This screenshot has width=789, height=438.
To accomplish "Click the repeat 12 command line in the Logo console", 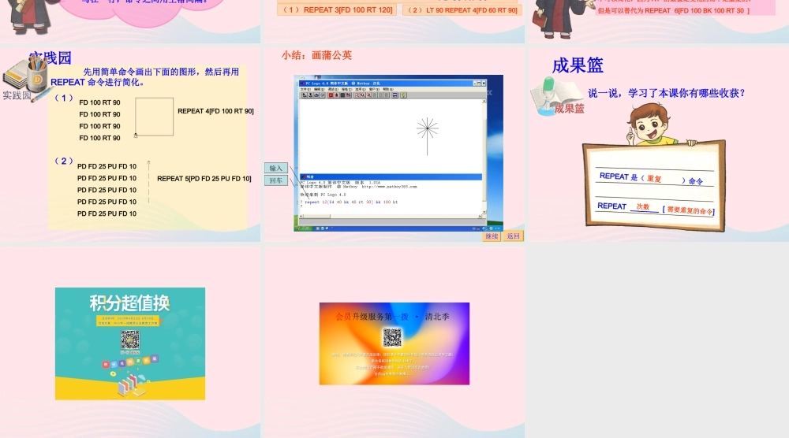I will pyautogui.click(x=349, y=202).
